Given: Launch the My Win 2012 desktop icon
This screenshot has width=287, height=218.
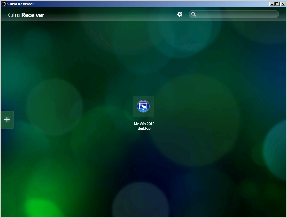Looking at the screenshot, I should [x=143, y=106].
